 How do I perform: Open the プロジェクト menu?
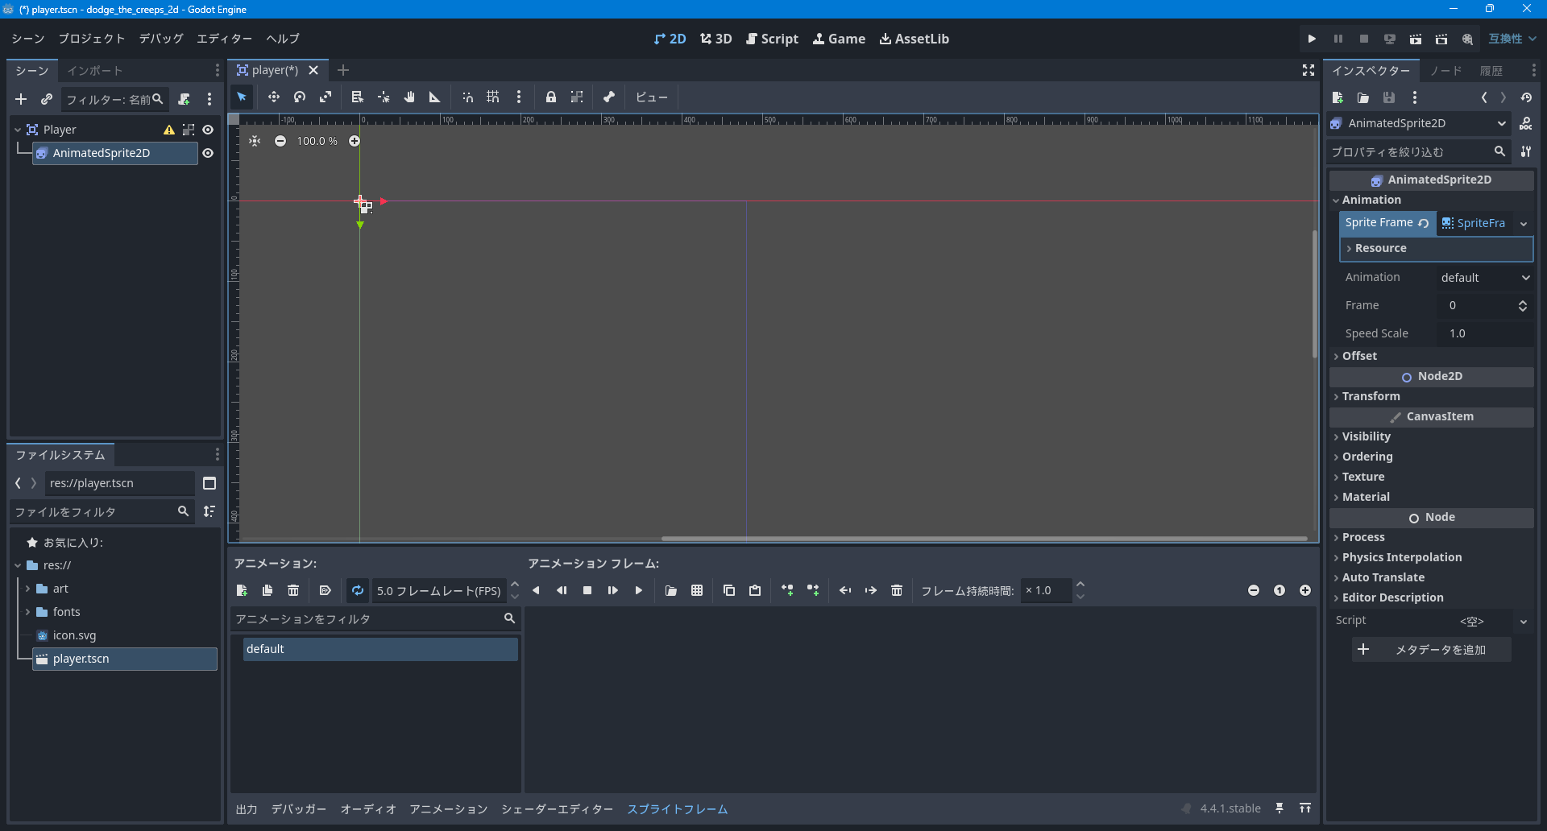click(91, 39)
